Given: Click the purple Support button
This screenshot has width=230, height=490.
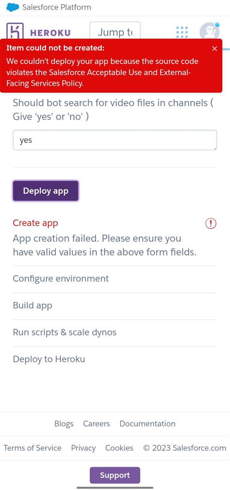Looking at the screenshot, I should pos(115,475).
